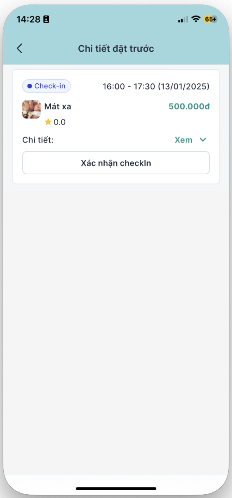Screen dimensions: 232x498
Task: Tap the battery indicator showing 65
Action: point(210,19)
